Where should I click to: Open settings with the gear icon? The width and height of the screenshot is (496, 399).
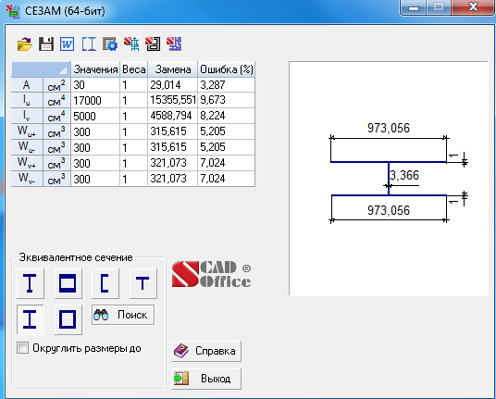(x=110, y=44)
